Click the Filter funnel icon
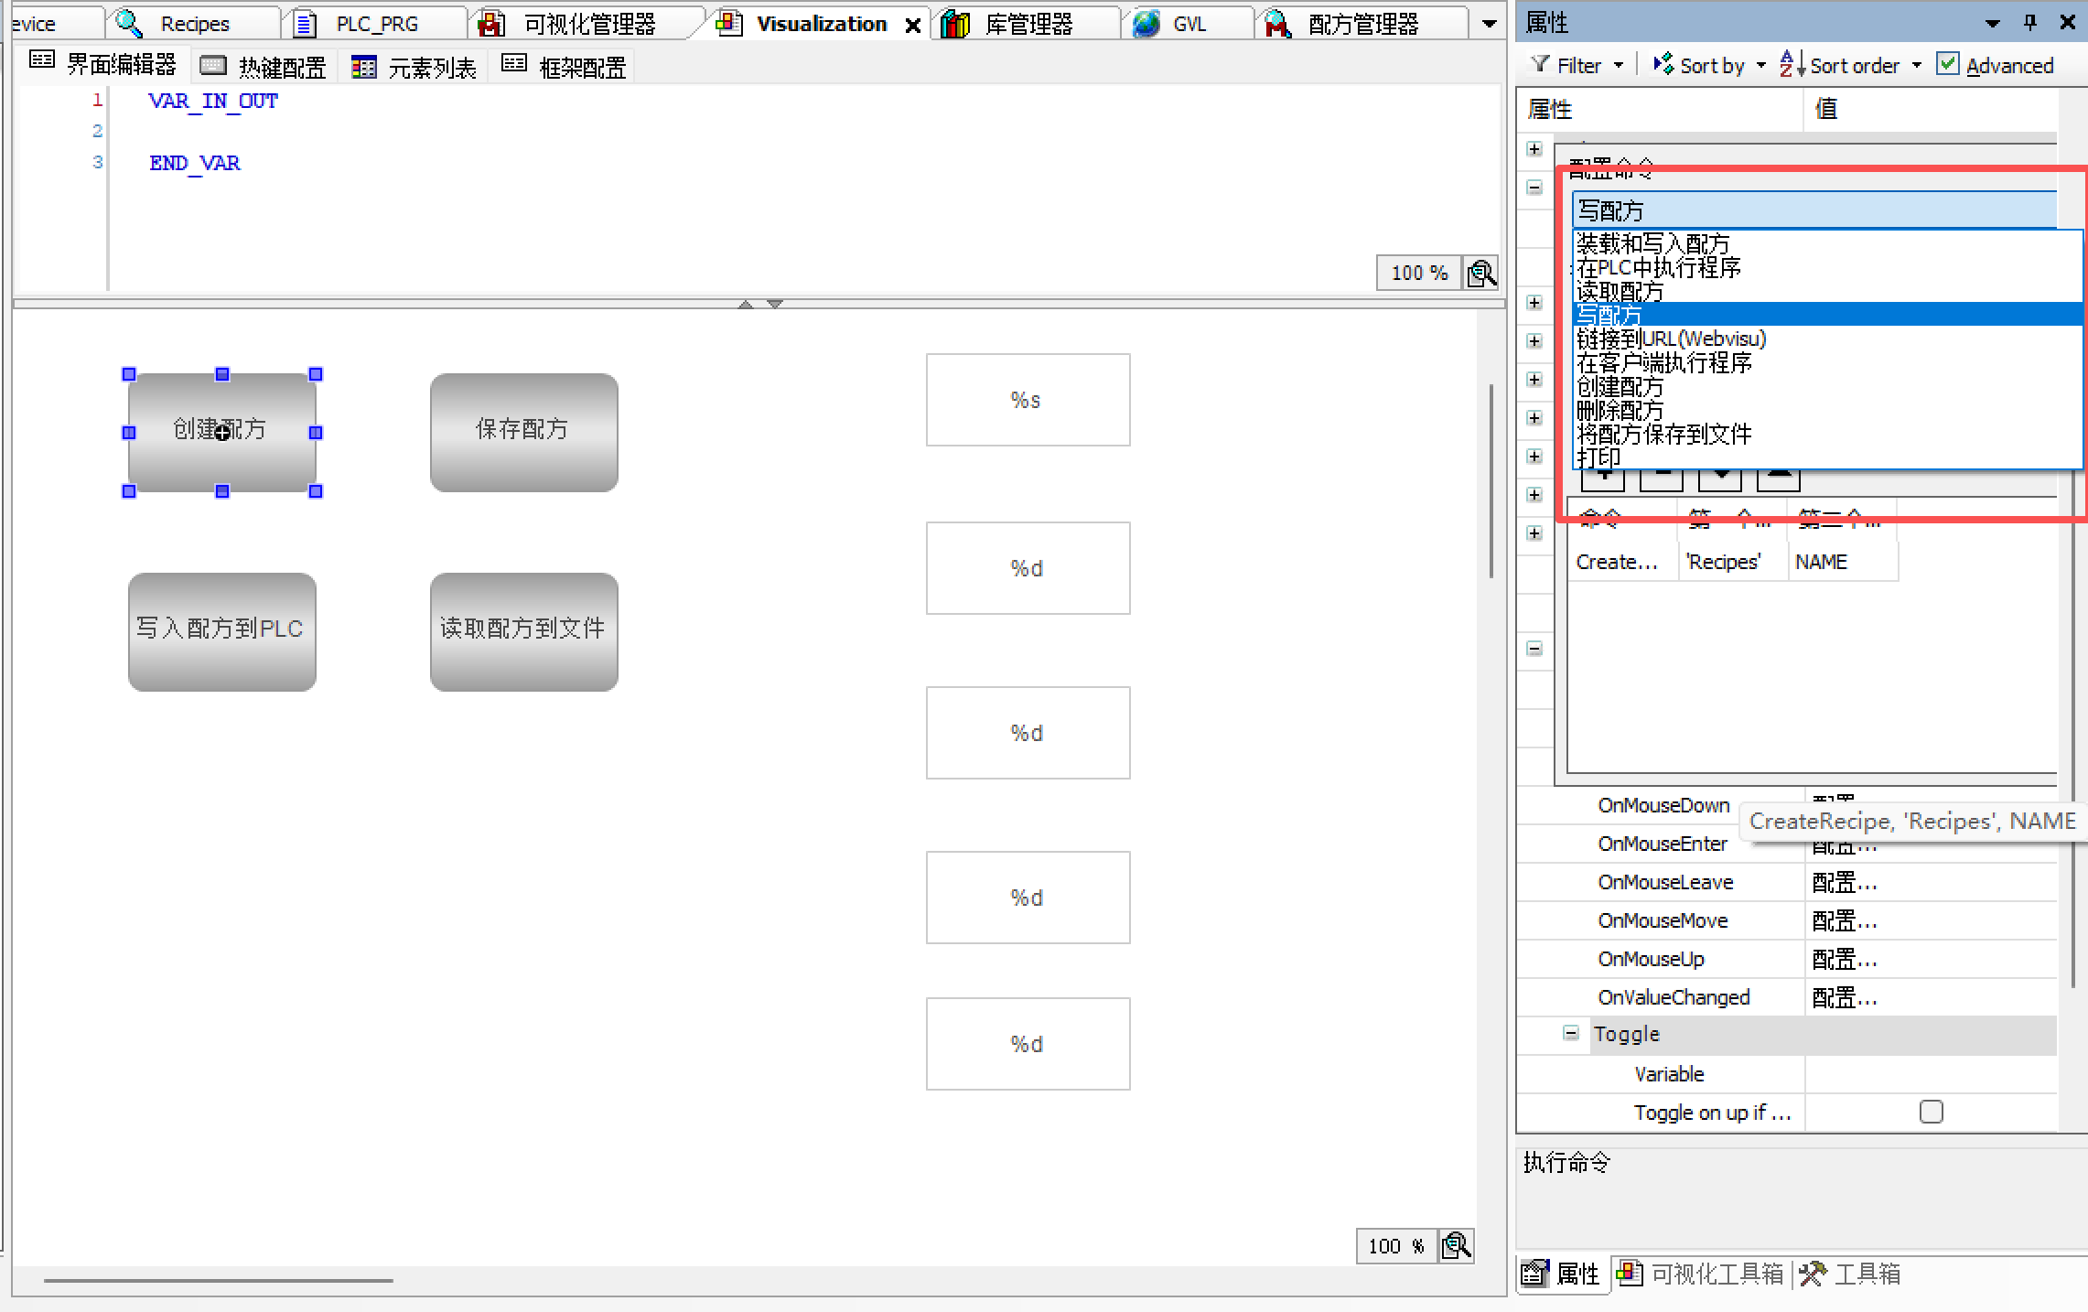The height and width of the screenshot is (1312, 2088). coord(1541,64)
